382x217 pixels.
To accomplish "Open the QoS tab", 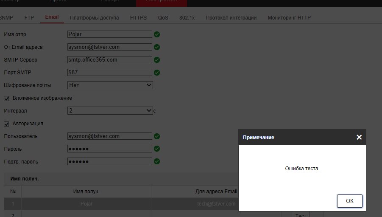I will [163, 17].
